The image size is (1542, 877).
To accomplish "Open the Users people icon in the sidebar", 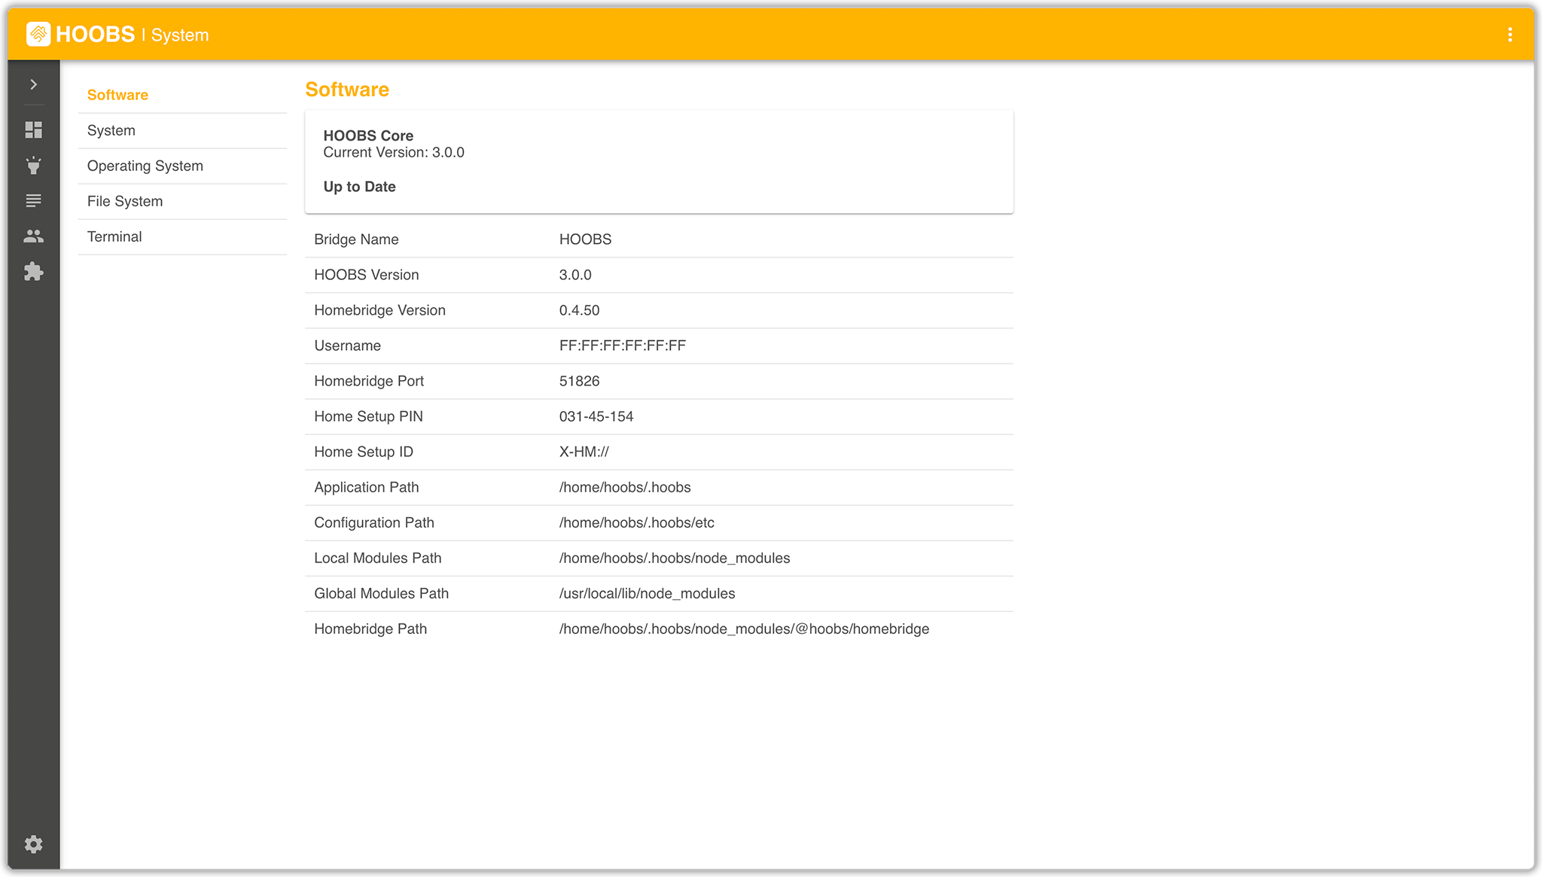I will (33, 236).
